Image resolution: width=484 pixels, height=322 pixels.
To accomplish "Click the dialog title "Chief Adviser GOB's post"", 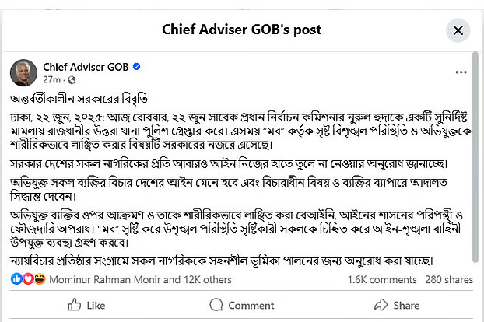I will click(241, 30).
